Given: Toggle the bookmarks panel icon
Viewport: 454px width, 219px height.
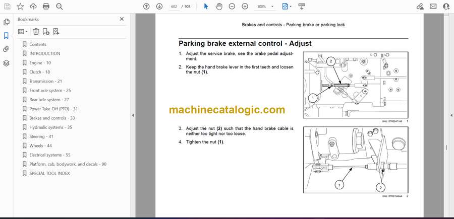Looking at the screenshot, I should pyautogui.click(x=6, y=36).
